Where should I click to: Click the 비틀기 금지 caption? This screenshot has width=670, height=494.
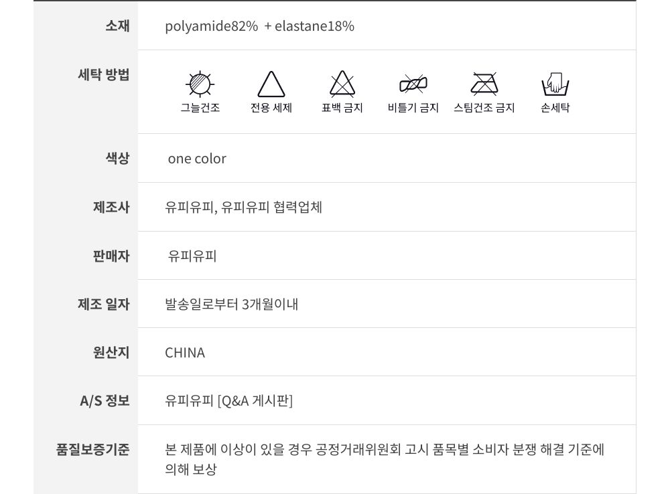413,108
